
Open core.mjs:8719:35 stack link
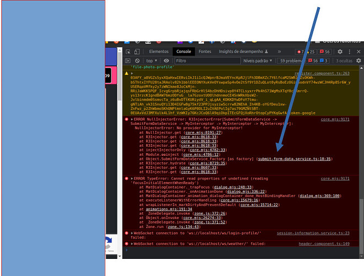point(207,163)
